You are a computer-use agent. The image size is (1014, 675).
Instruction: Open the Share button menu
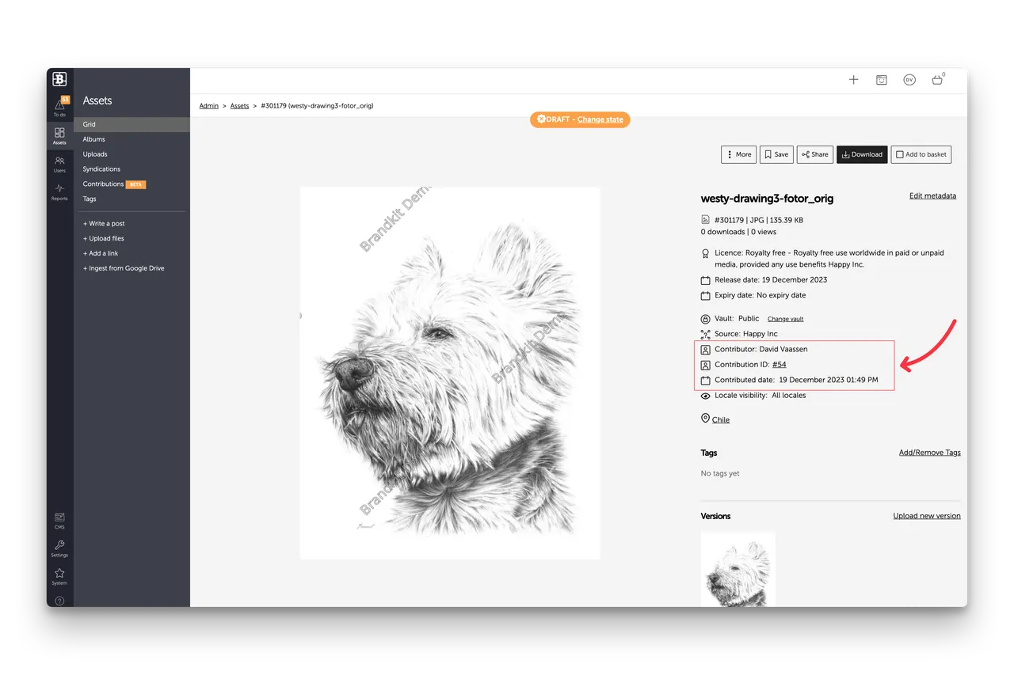(x=814, y=155)
